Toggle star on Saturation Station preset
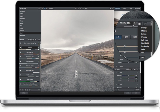The width and height of the screenshot is (160, 112). 21,66
